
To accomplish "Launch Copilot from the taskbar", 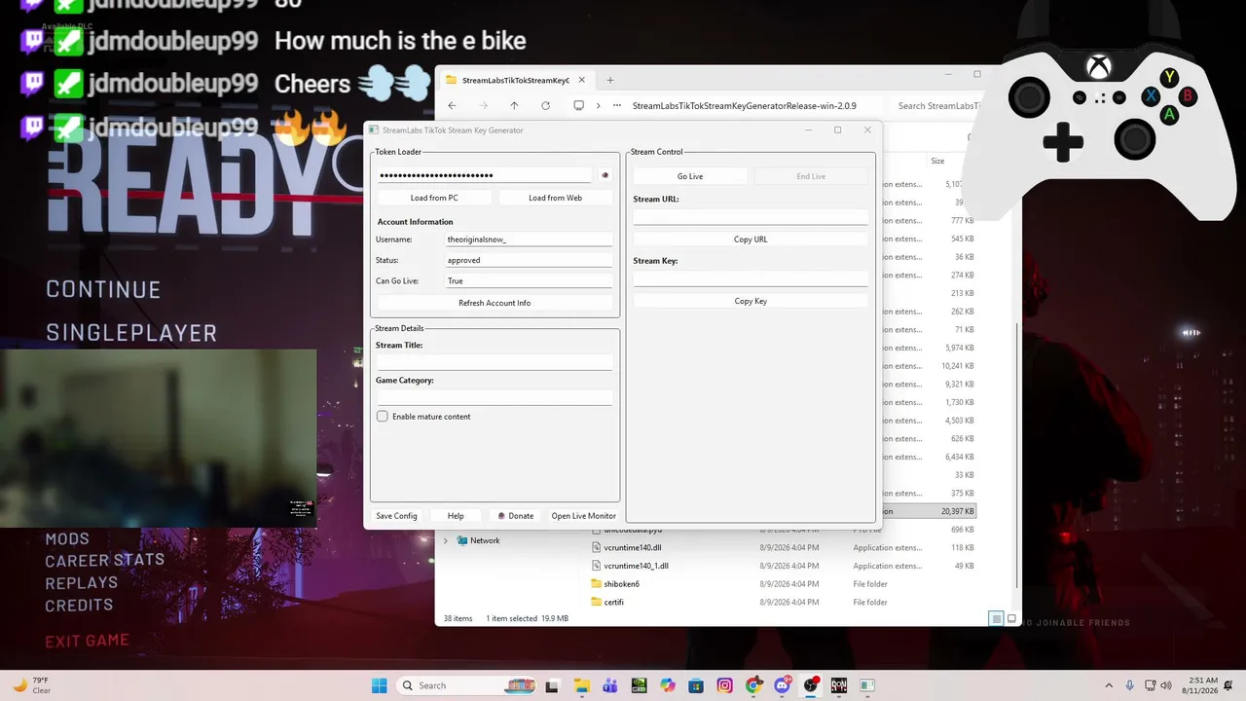I will click(668, 685).
